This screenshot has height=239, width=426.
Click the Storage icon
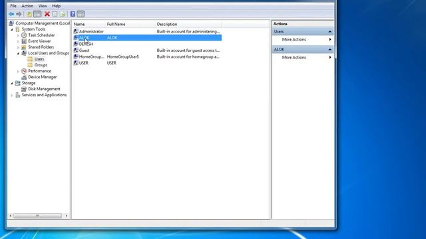click(x=18, y=83)
